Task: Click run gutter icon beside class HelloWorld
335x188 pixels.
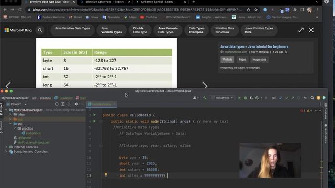Action: click(x=94, y=115)
